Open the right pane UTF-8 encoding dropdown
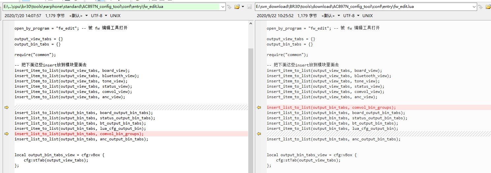The image size is (491, 173). click(352, 15)
